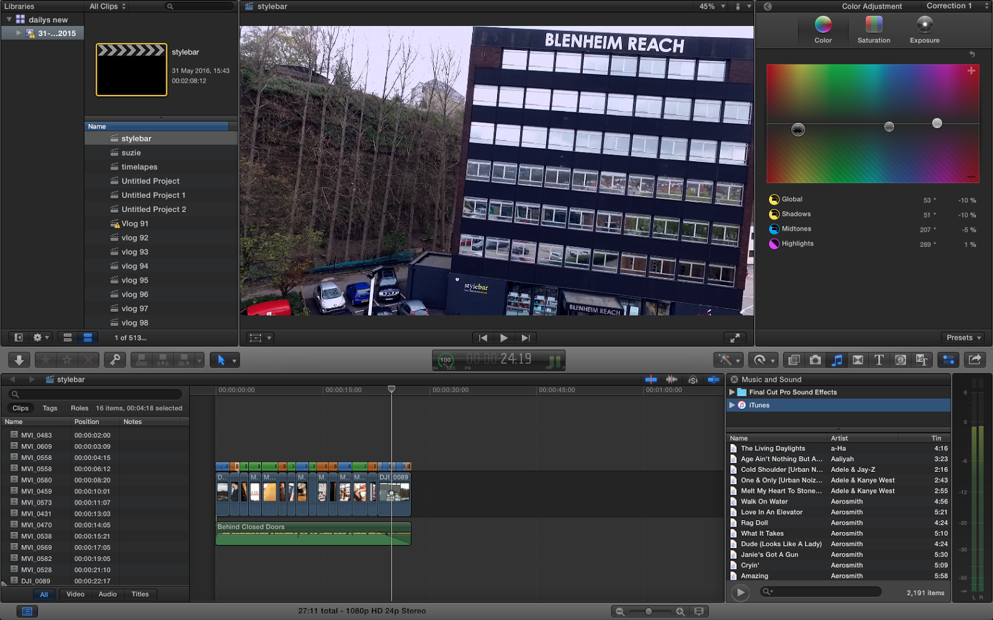Viewport: 993px width, 620px height.
Task: Toggle the Timeline Index button
Action: [27, 611]
